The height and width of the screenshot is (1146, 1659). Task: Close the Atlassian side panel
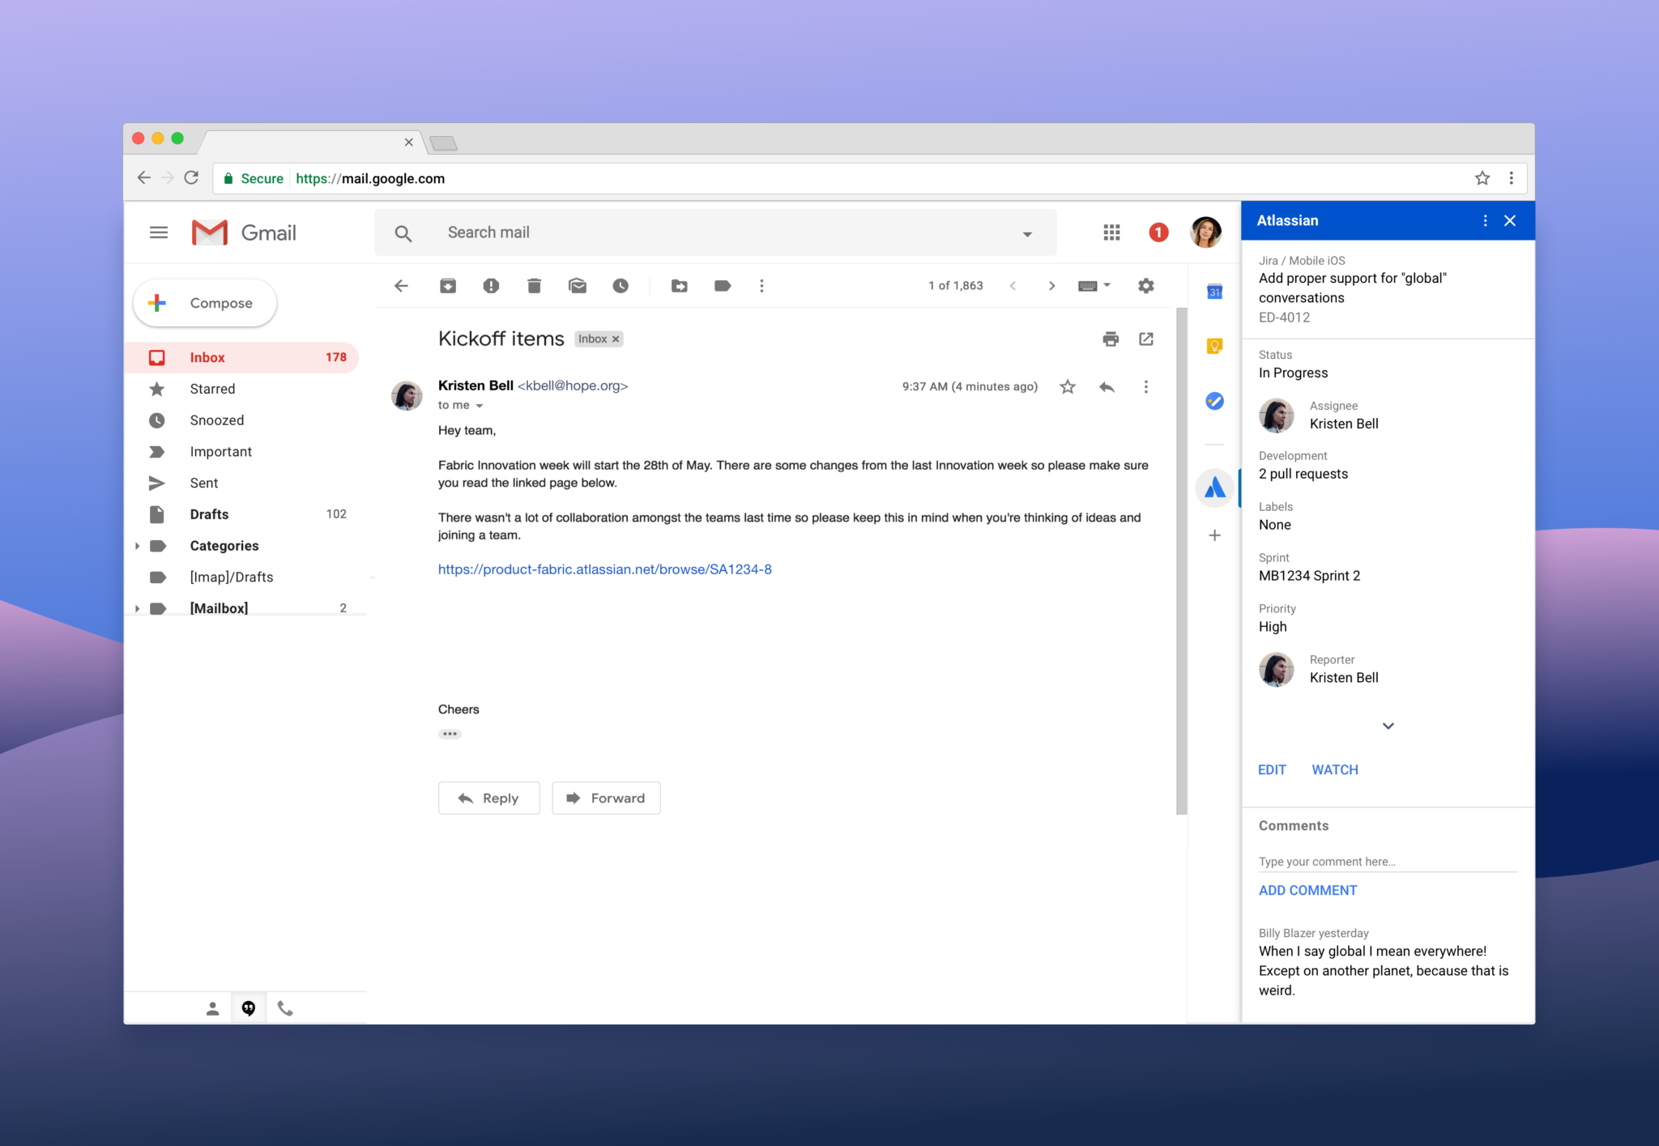pyautogui.click(x=1510, y=221)
